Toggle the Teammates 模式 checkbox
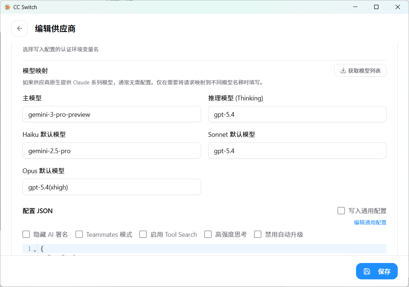The width and height of the screenshot is (409, 287). (79, 234)
